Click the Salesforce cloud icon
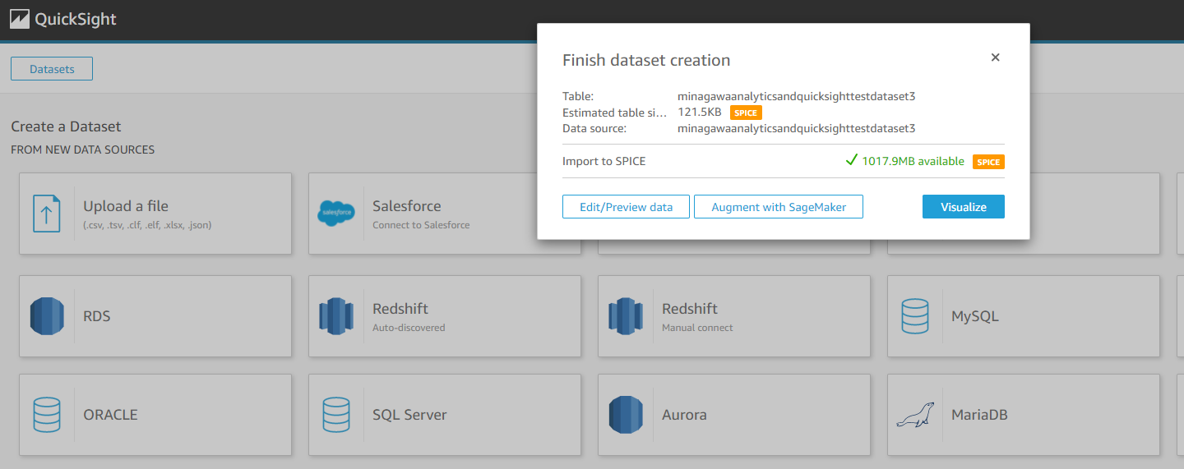The width and height of the screenshot is (1184, 469). click(x=336, y=214)
